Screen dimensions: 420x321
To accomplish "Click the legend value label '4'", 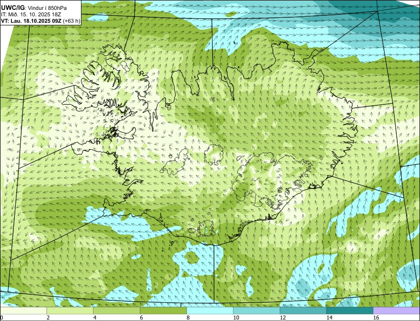I will pyautogui.click(x=95, y=318).
